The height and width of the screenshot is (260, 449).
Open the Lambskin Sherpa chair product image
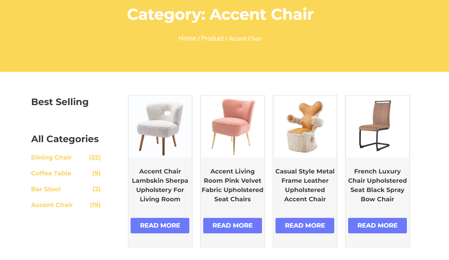coord(160,126)
